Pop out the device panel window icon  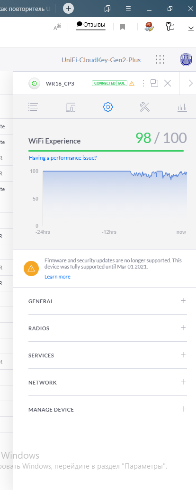pyautogui.click(x=154, y=83)
